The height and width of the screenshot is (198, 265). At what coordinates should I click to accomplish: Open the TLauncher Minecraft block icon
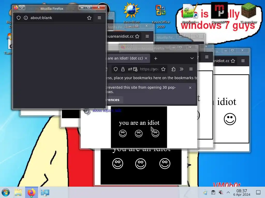[249, 13]
